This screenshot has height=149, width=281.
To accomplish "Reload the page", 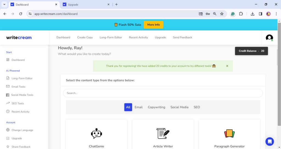I will point(21,14).
